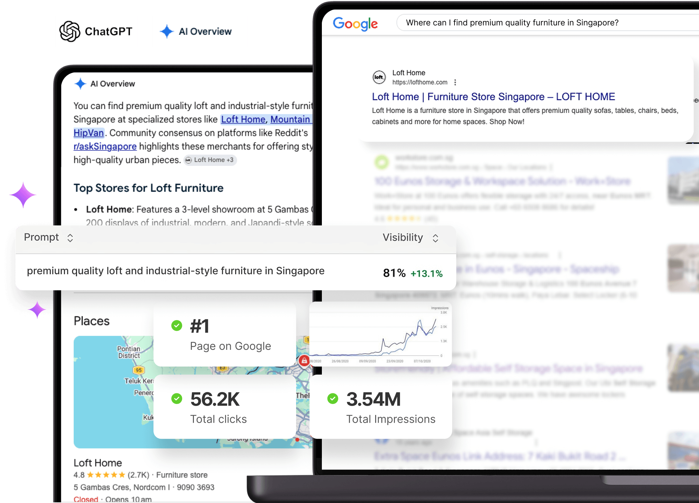
Task: Click the Loft Home place listing title
Action: tap(98, 463)
